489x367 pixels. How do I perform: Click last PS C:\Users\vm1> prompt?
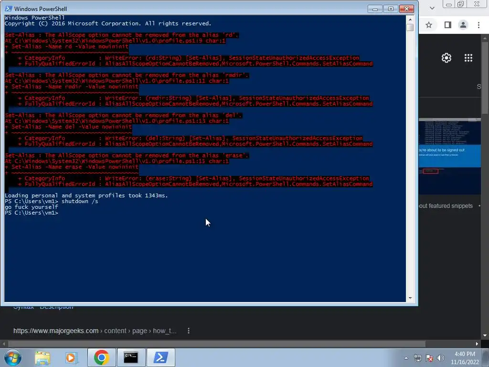click(x=32, y=213)
